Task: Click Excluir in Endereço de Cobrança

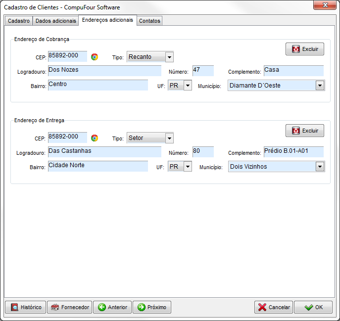Action: click(x=305, y=49)
